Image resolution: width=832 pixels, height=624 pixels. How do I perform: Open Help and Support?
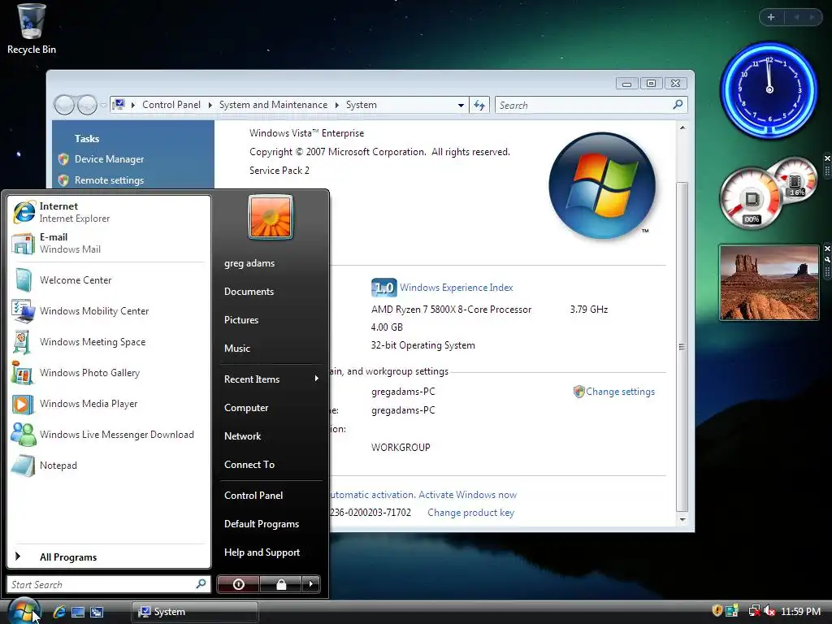(x=262, y=552)
